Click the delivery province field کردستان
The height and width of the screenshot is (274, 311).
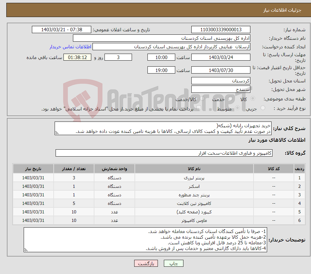coord(221,81)
